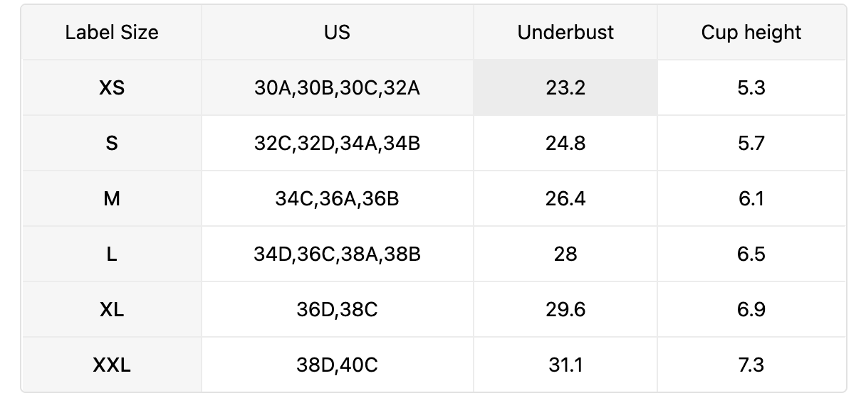
Task: Click the 36D,38C US sizes cell
Action: 337,310
